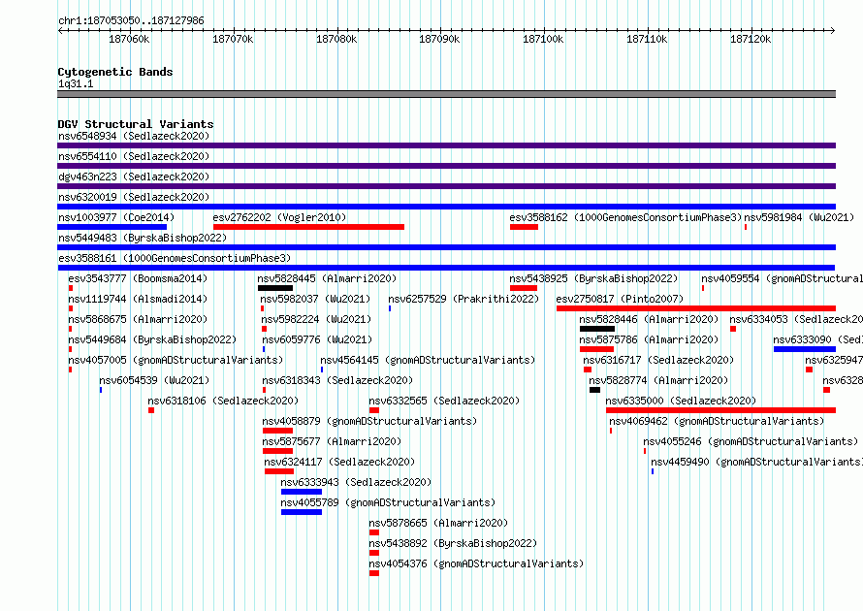Open dgv463n223 (Sedlazeck2020) variant label
Image resolution: width=863 pixels, height=611 pixels.
click(134, 177)
